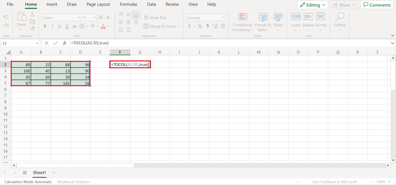Click the Comments button

377,5
